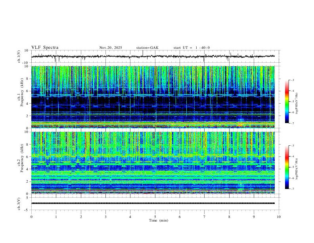Click the ch.1 color bar '-7' label
The height and width of the screenshot is (243, 314).
click(x=292, y=123)
